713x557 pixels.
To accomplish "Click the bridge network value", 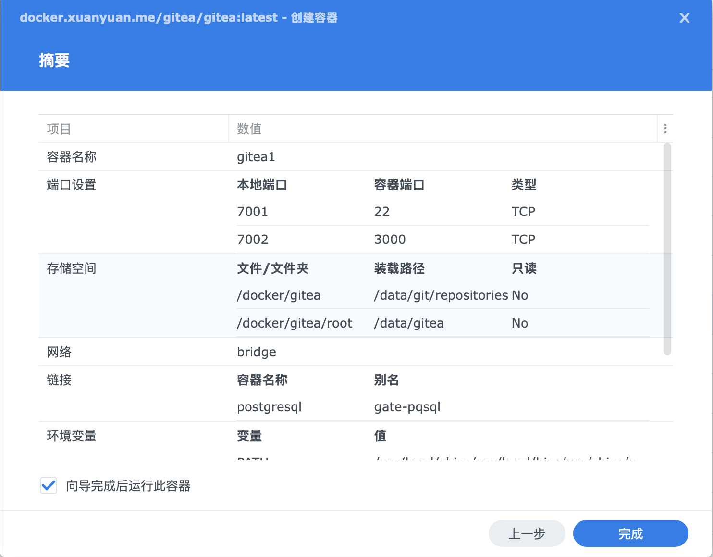I will [257, 352].
